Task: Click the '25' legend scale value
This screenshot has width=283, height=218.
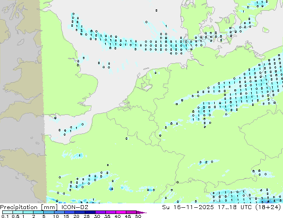Action: coord(87,216)
